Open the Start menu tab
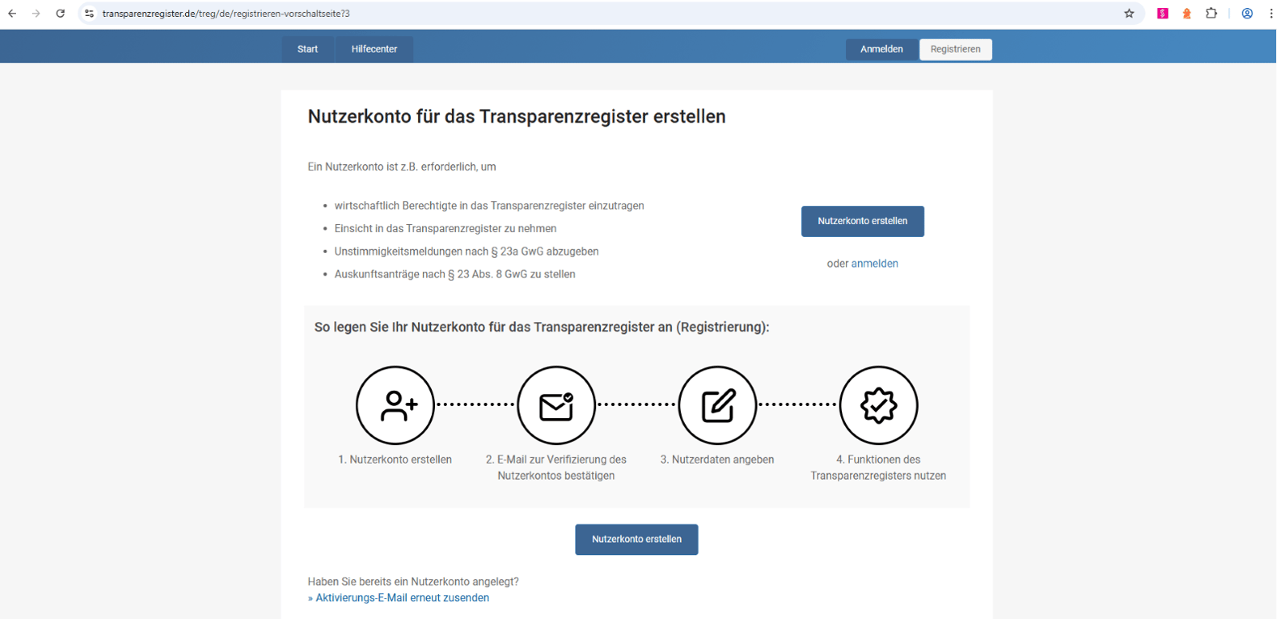The image size is (1277, 619). coord(308,49)
